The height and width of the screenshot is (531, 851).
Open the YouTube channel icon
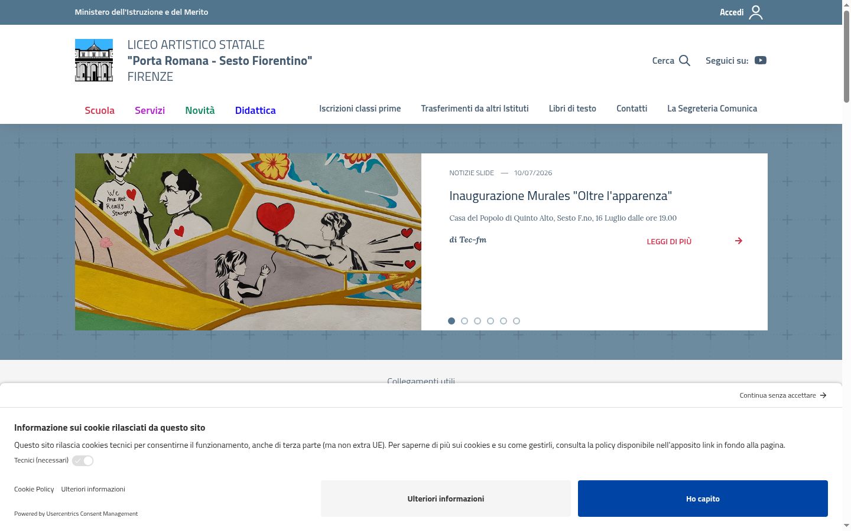761,60
